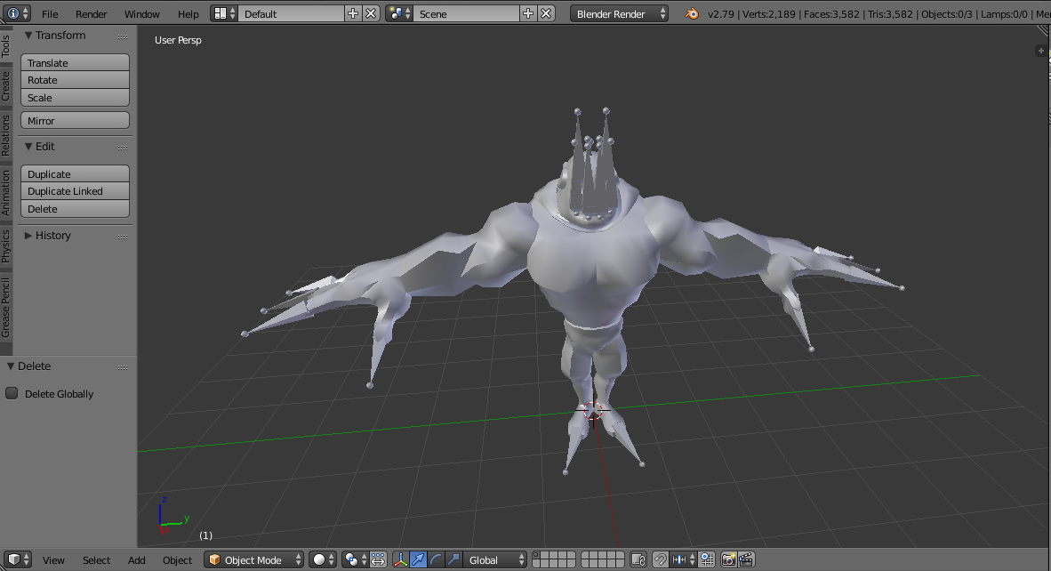Enable the translate manipulator arrow
The image size is (1051, 571).
coord(418,559)
